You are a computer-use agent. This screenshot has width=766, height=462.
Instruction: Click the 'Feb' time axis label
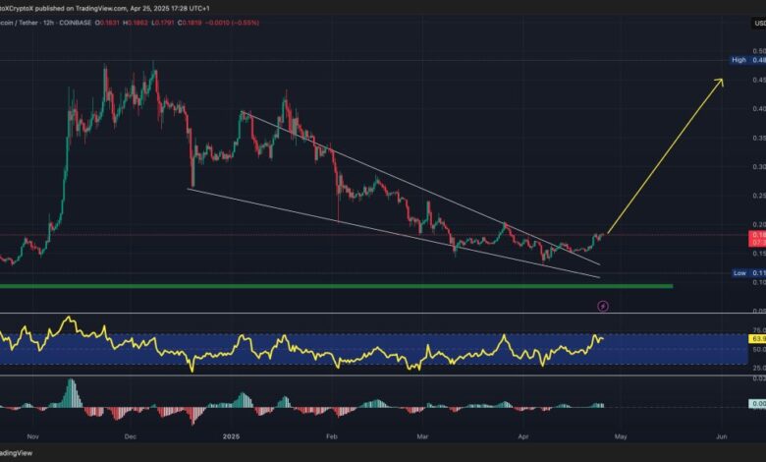click(332, 436)
